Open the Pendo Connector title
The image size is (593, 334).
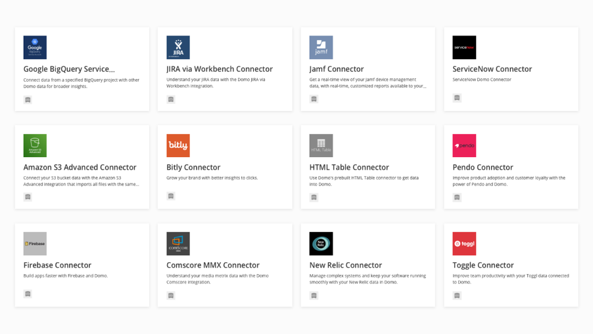483,167
